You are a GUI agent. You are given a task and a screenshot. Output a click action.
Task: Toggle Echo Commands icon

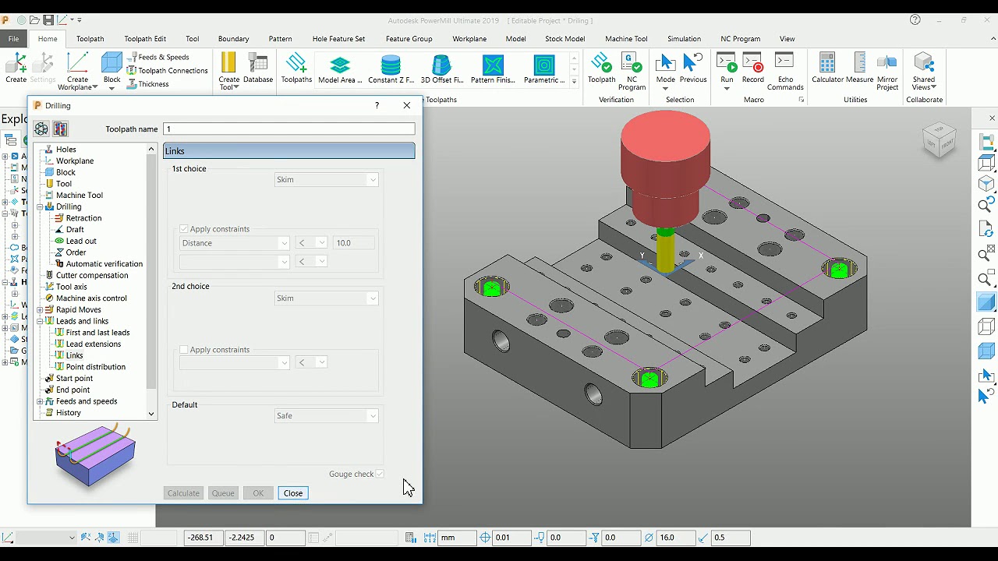pos(785,71)
